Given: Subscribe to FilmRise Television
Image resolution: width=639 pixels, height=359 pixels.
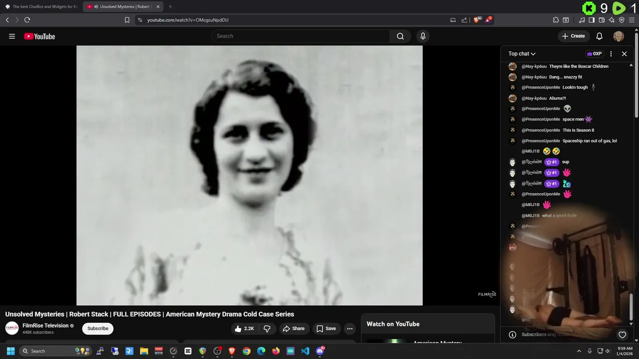Looking at the screenshot, I should tap(98, 329).
